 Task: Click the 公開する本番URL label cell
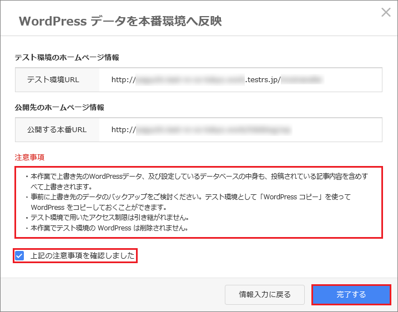point(57,130)
